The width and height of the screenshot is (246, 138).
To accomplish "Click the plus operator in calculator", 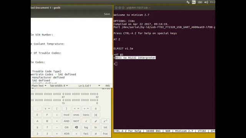I will 57,134.
